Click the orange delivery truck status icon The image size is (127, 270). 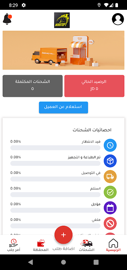point(110,177)
